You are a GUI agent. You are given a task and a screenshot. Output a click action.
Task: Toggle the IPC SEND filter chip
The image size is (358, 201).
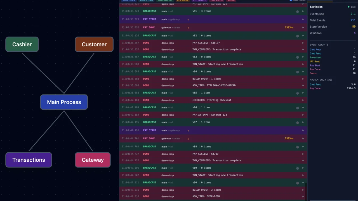(182, 1)
